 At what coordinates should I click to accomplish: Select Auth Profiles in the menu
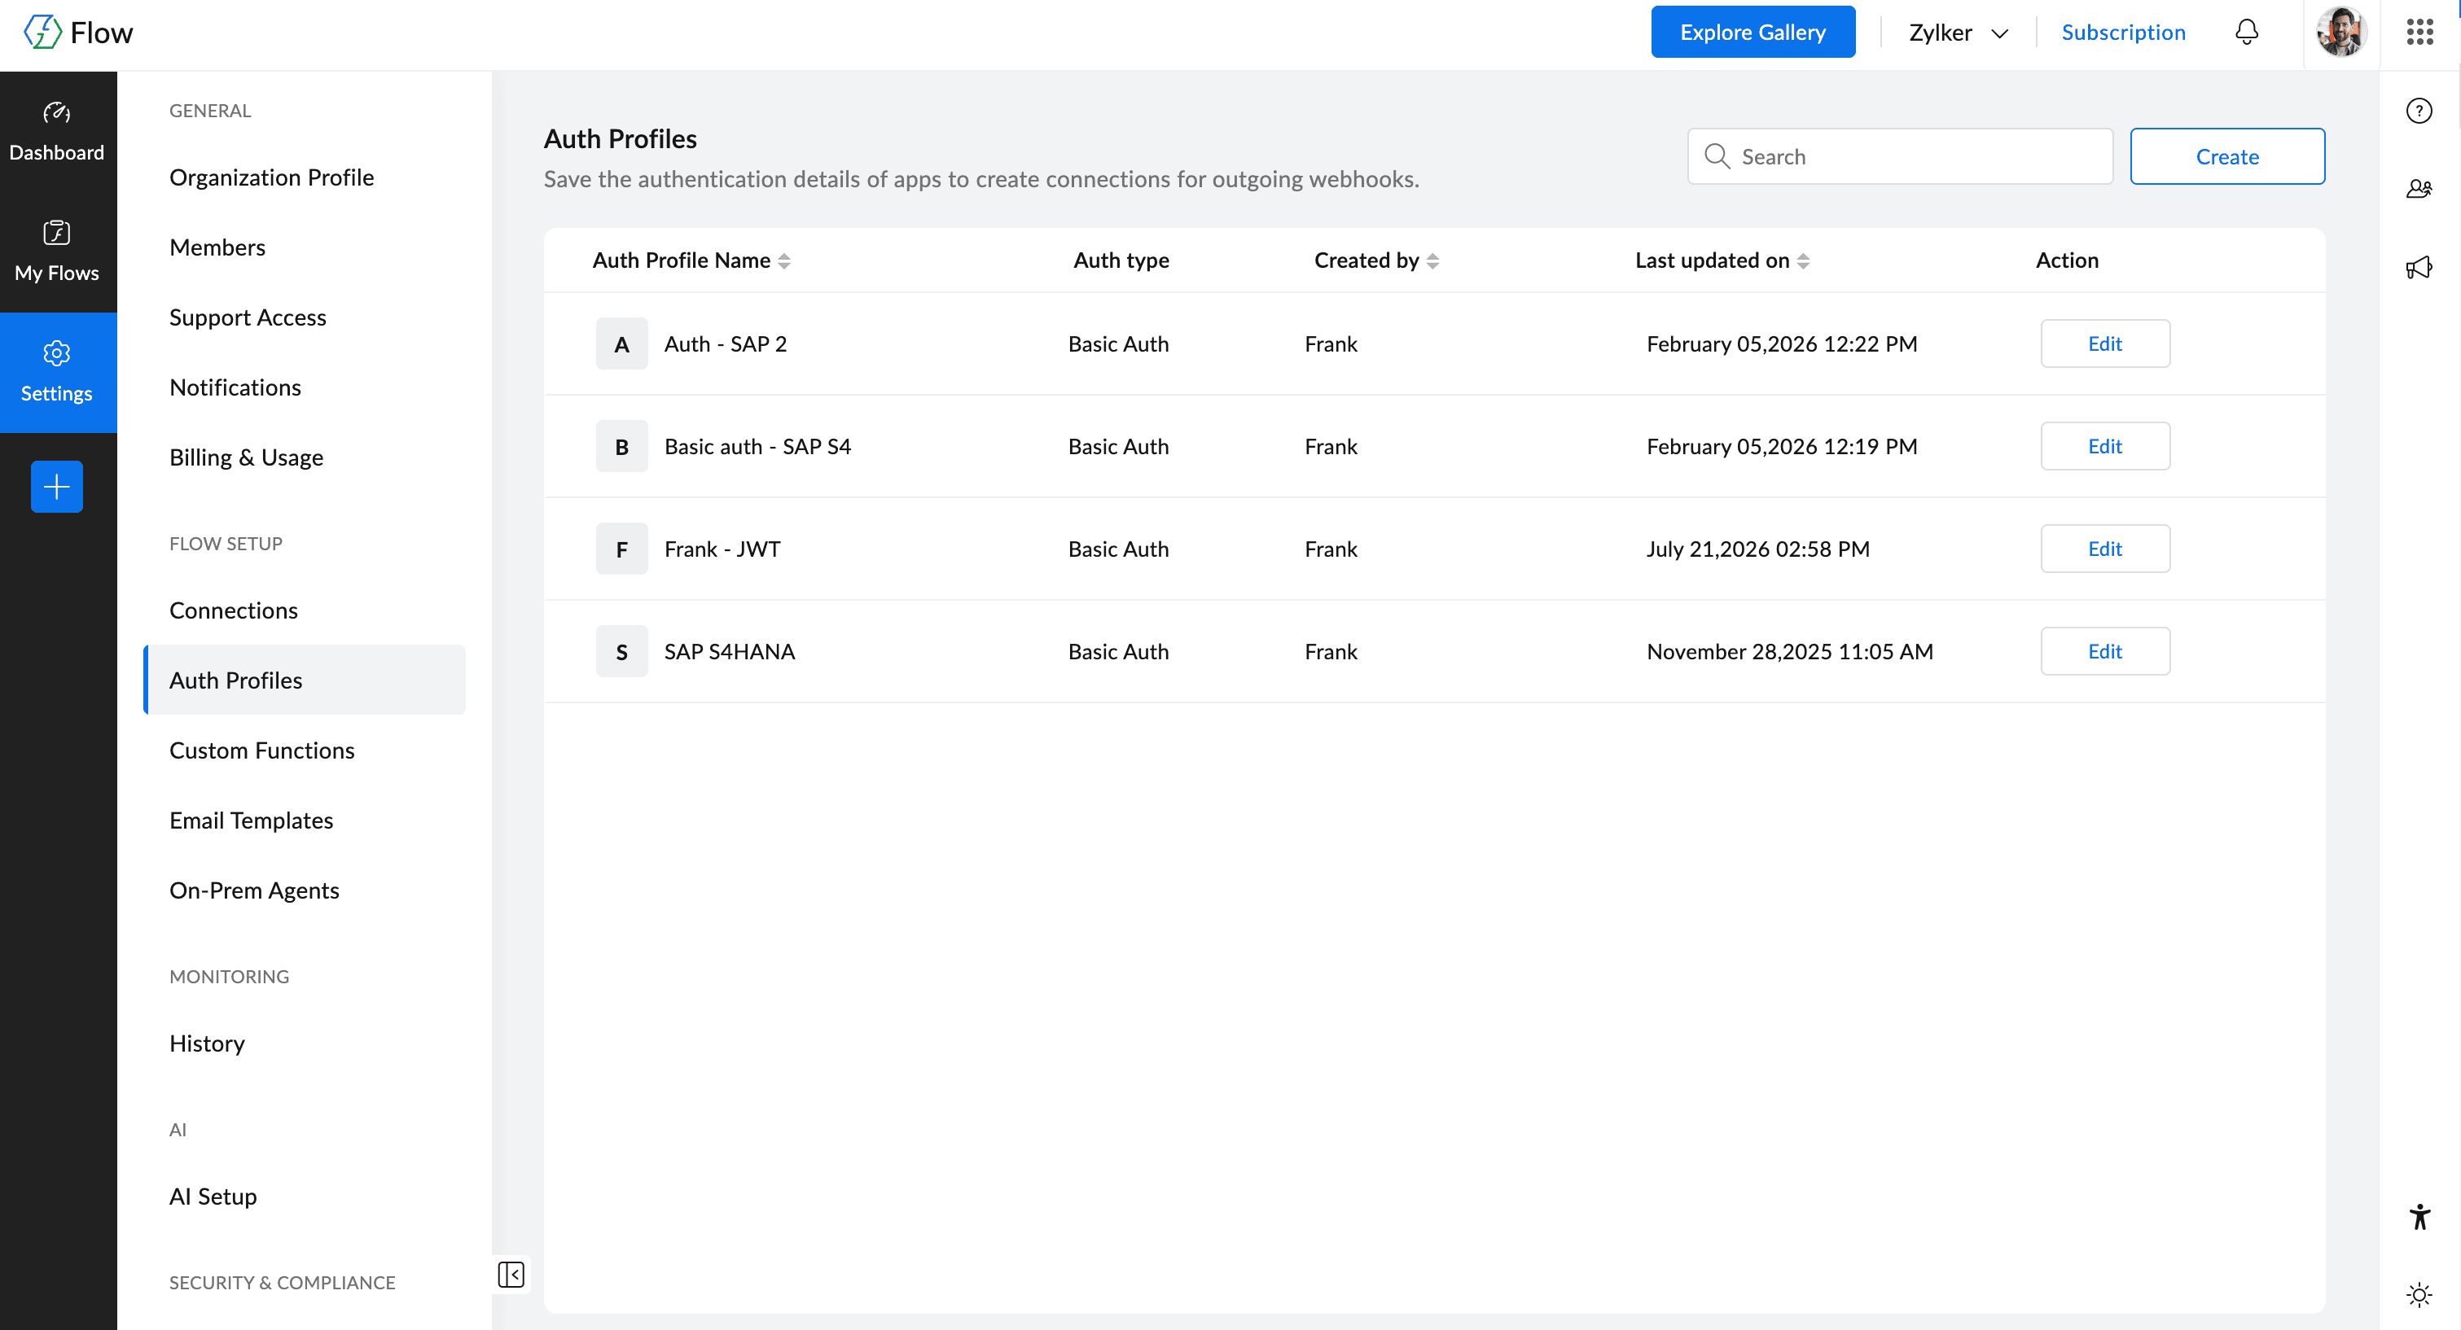[x=304, y=680]
